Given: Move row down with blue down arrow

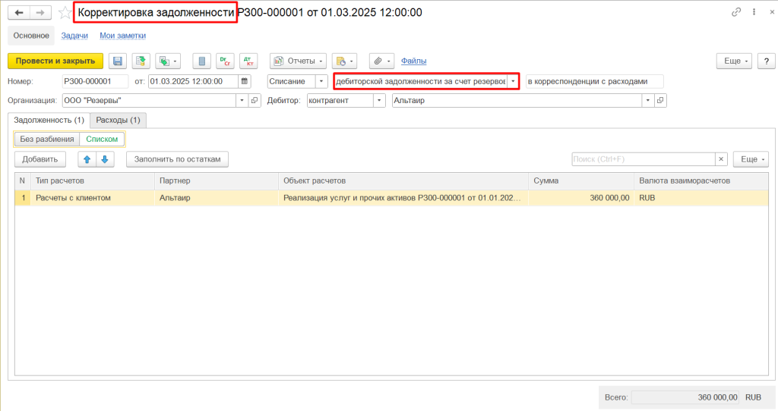Looking at the screenshot, I should click(x=105, y=159).
